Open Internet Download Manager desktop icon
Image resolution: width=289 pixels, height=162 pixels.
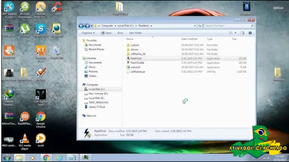pyautogui.click(x=9, y=98)
